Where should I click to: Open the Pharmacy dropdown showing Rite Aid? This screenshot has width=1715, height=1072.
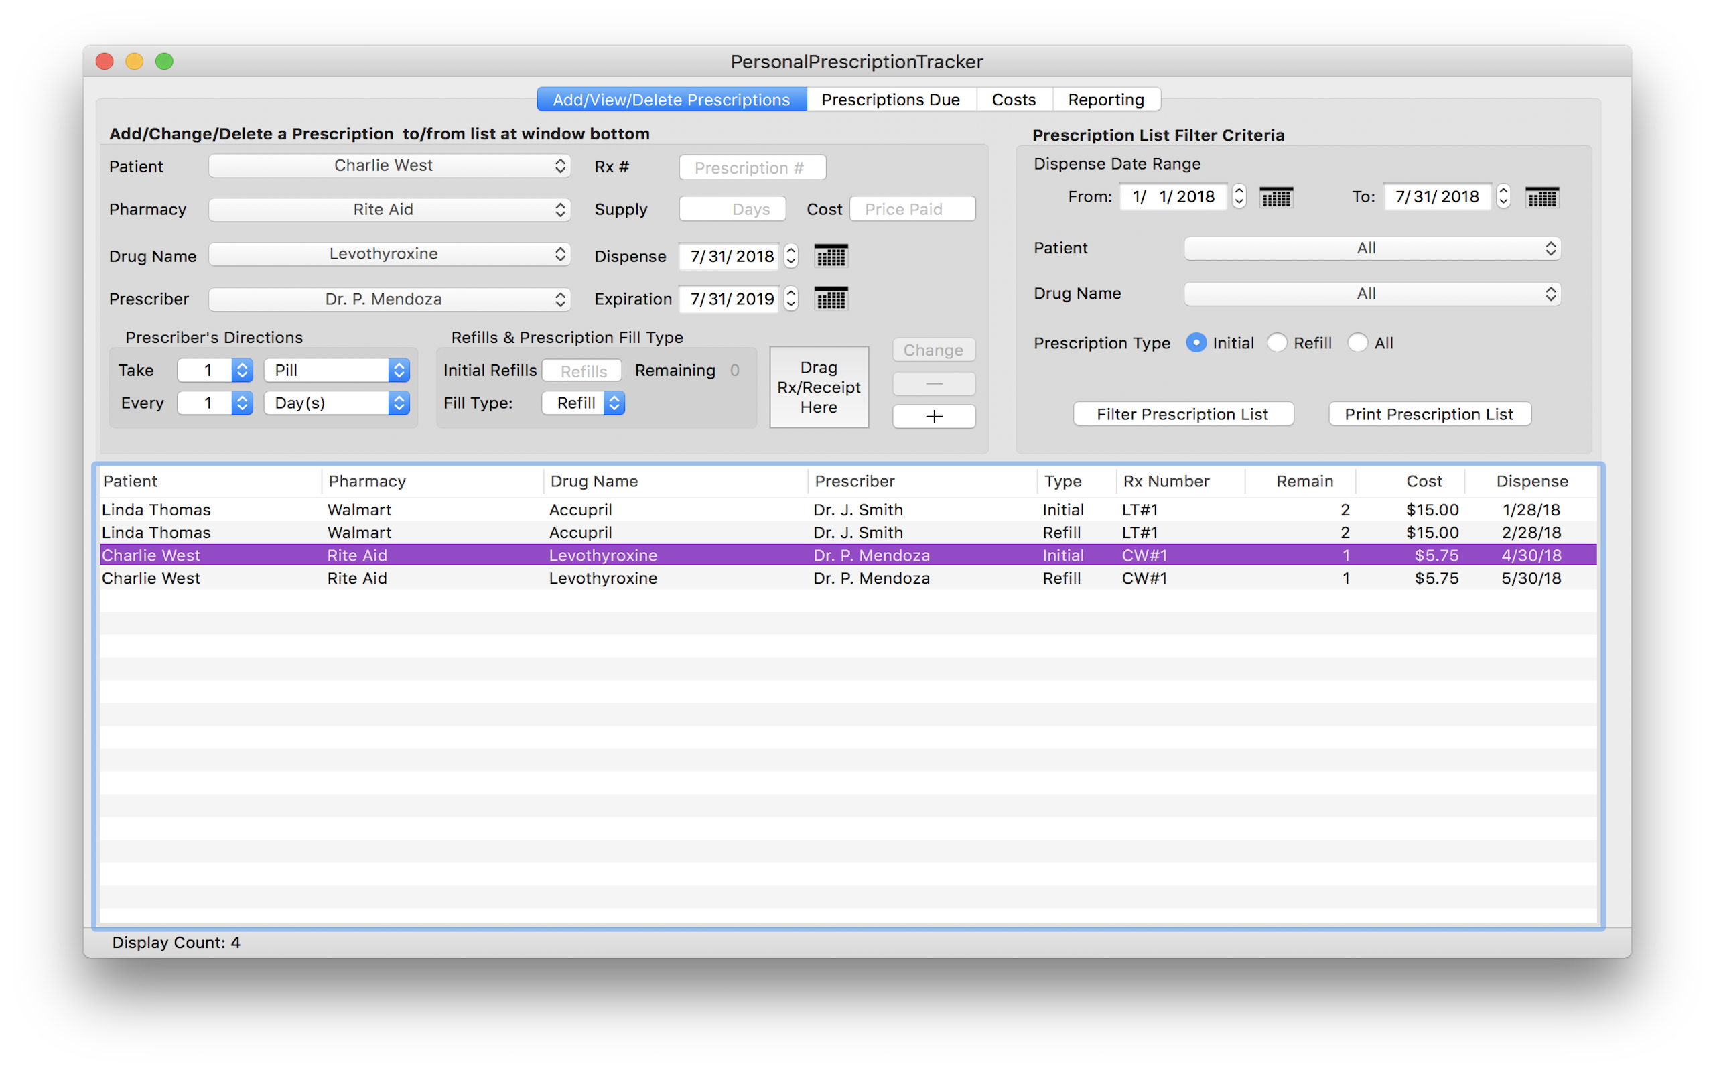[389, 210]
